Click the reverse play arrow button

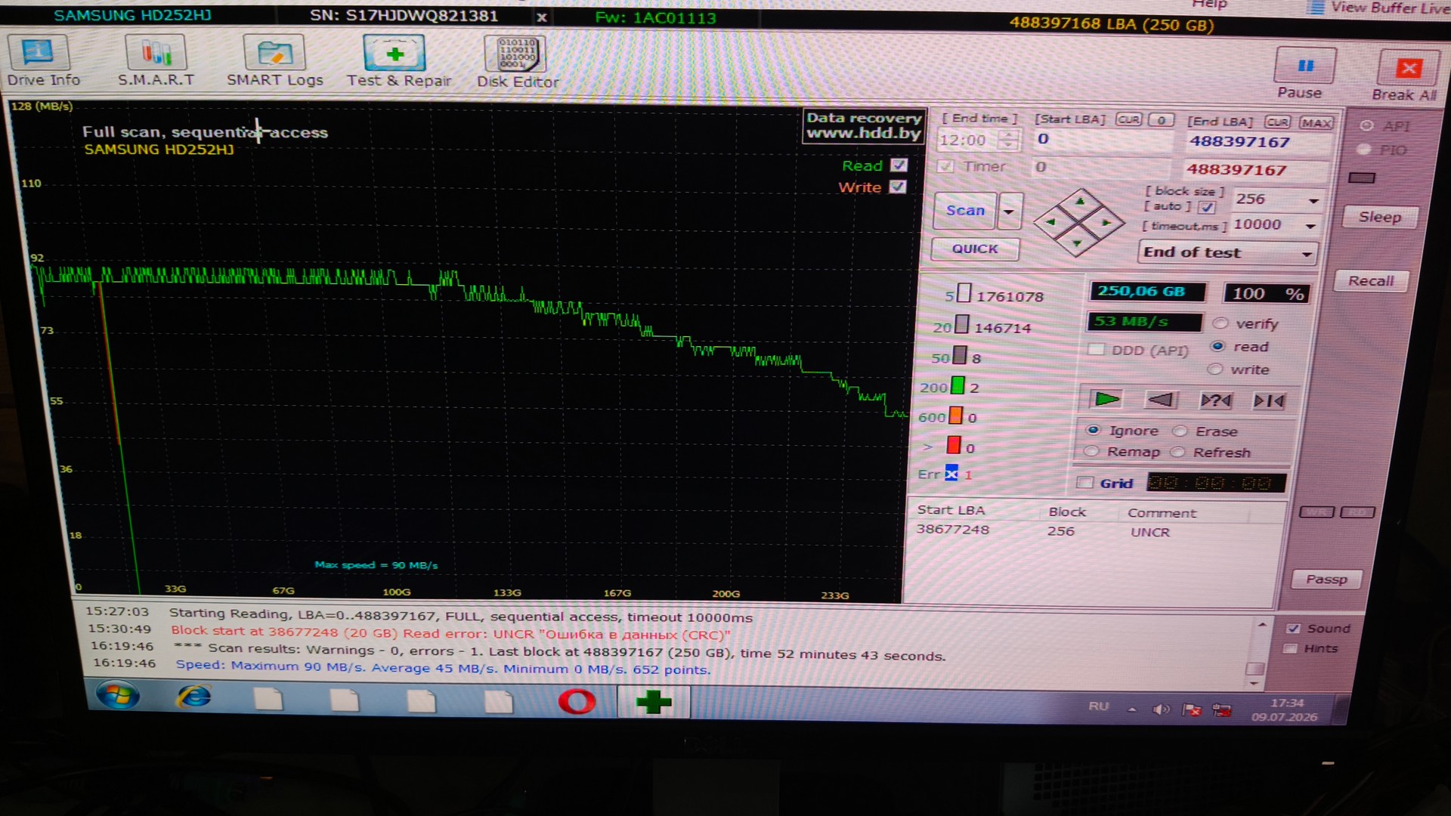point(1161,400)
